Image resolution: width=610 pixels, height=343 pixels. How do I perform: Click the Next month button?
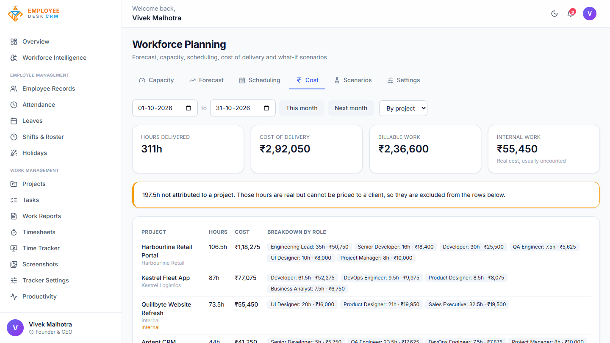351,108
